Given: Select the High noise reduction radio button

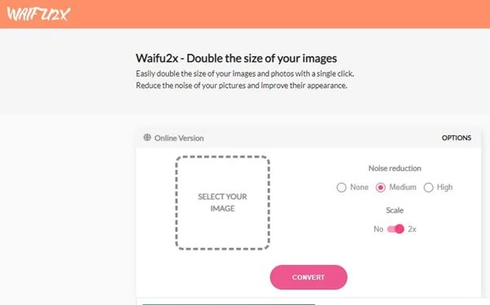Looking at the screenshot, I should tap(429, 188).
